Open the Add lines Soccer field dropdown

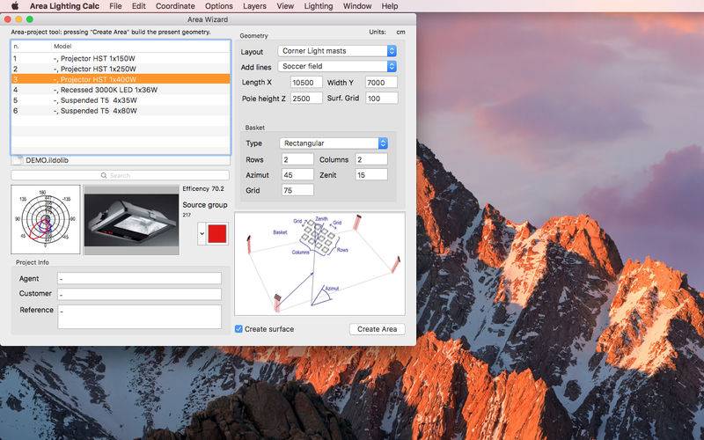pyautogui.click(x=337, y=66)
